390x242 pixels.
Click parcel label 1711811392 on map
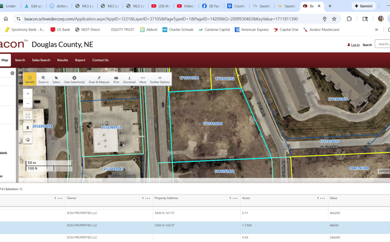pos(225,78)
